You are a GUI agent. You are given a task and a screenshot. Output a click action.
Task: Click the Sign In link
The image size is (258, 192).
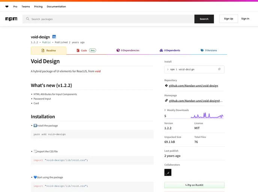[x=245, y=19]
